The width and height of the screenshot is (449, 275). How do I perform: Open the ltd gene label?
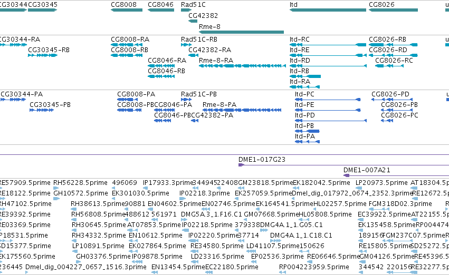pyautogui.click(x=293, y=5)
